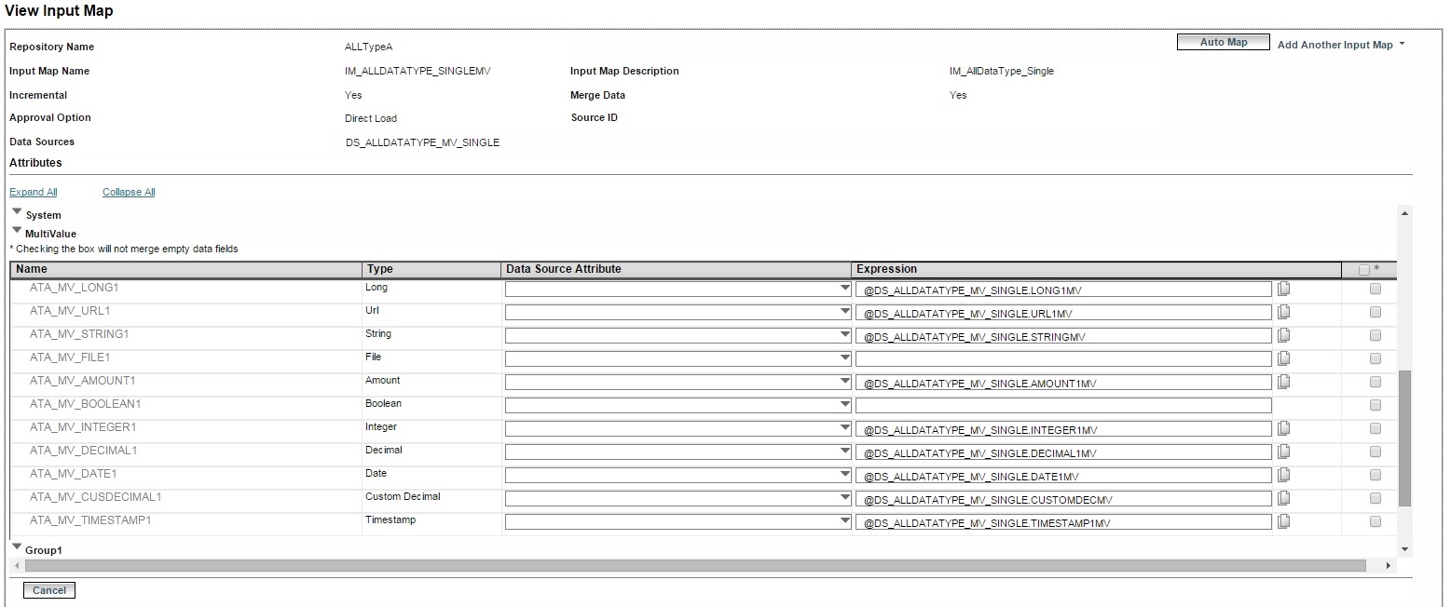Viewport: 1451px width, 607px height.
Task: Open Data Source Attribute dropdown for ATA_MV_URL1
Action: [x=678, y=313]
